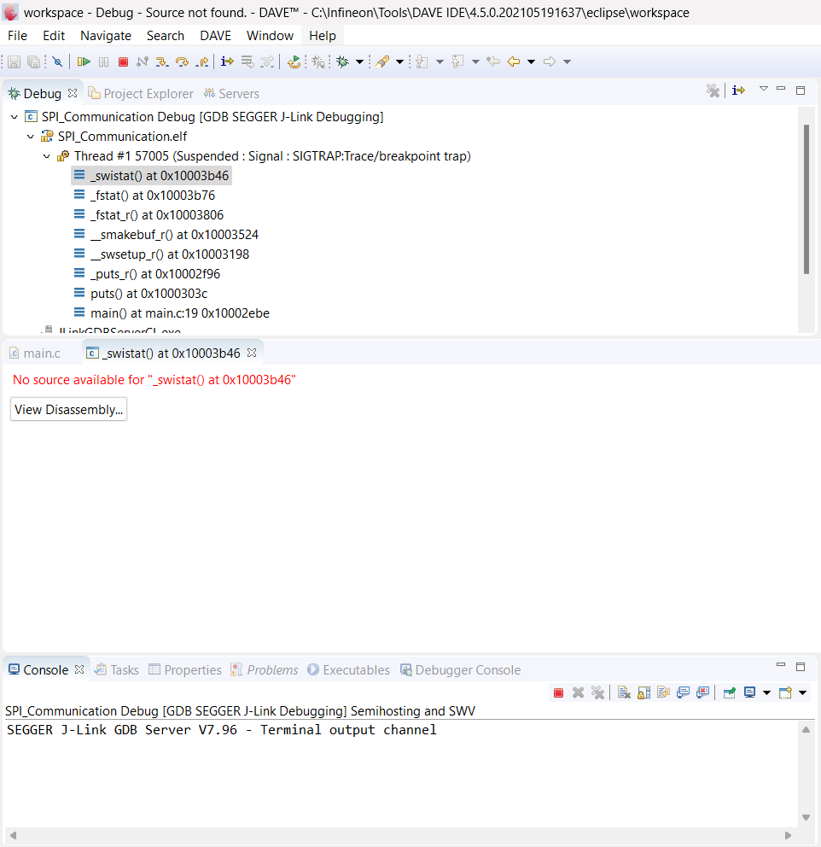The image size is (821, 847).
Task: Open the New Console dropdown arrow
Action: tap(803, 692)
